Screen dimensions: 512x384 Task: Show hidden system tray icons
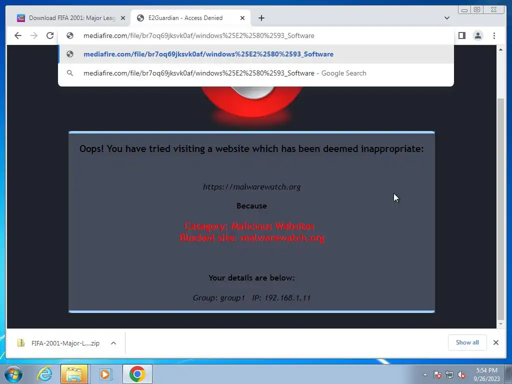(425, 374)
